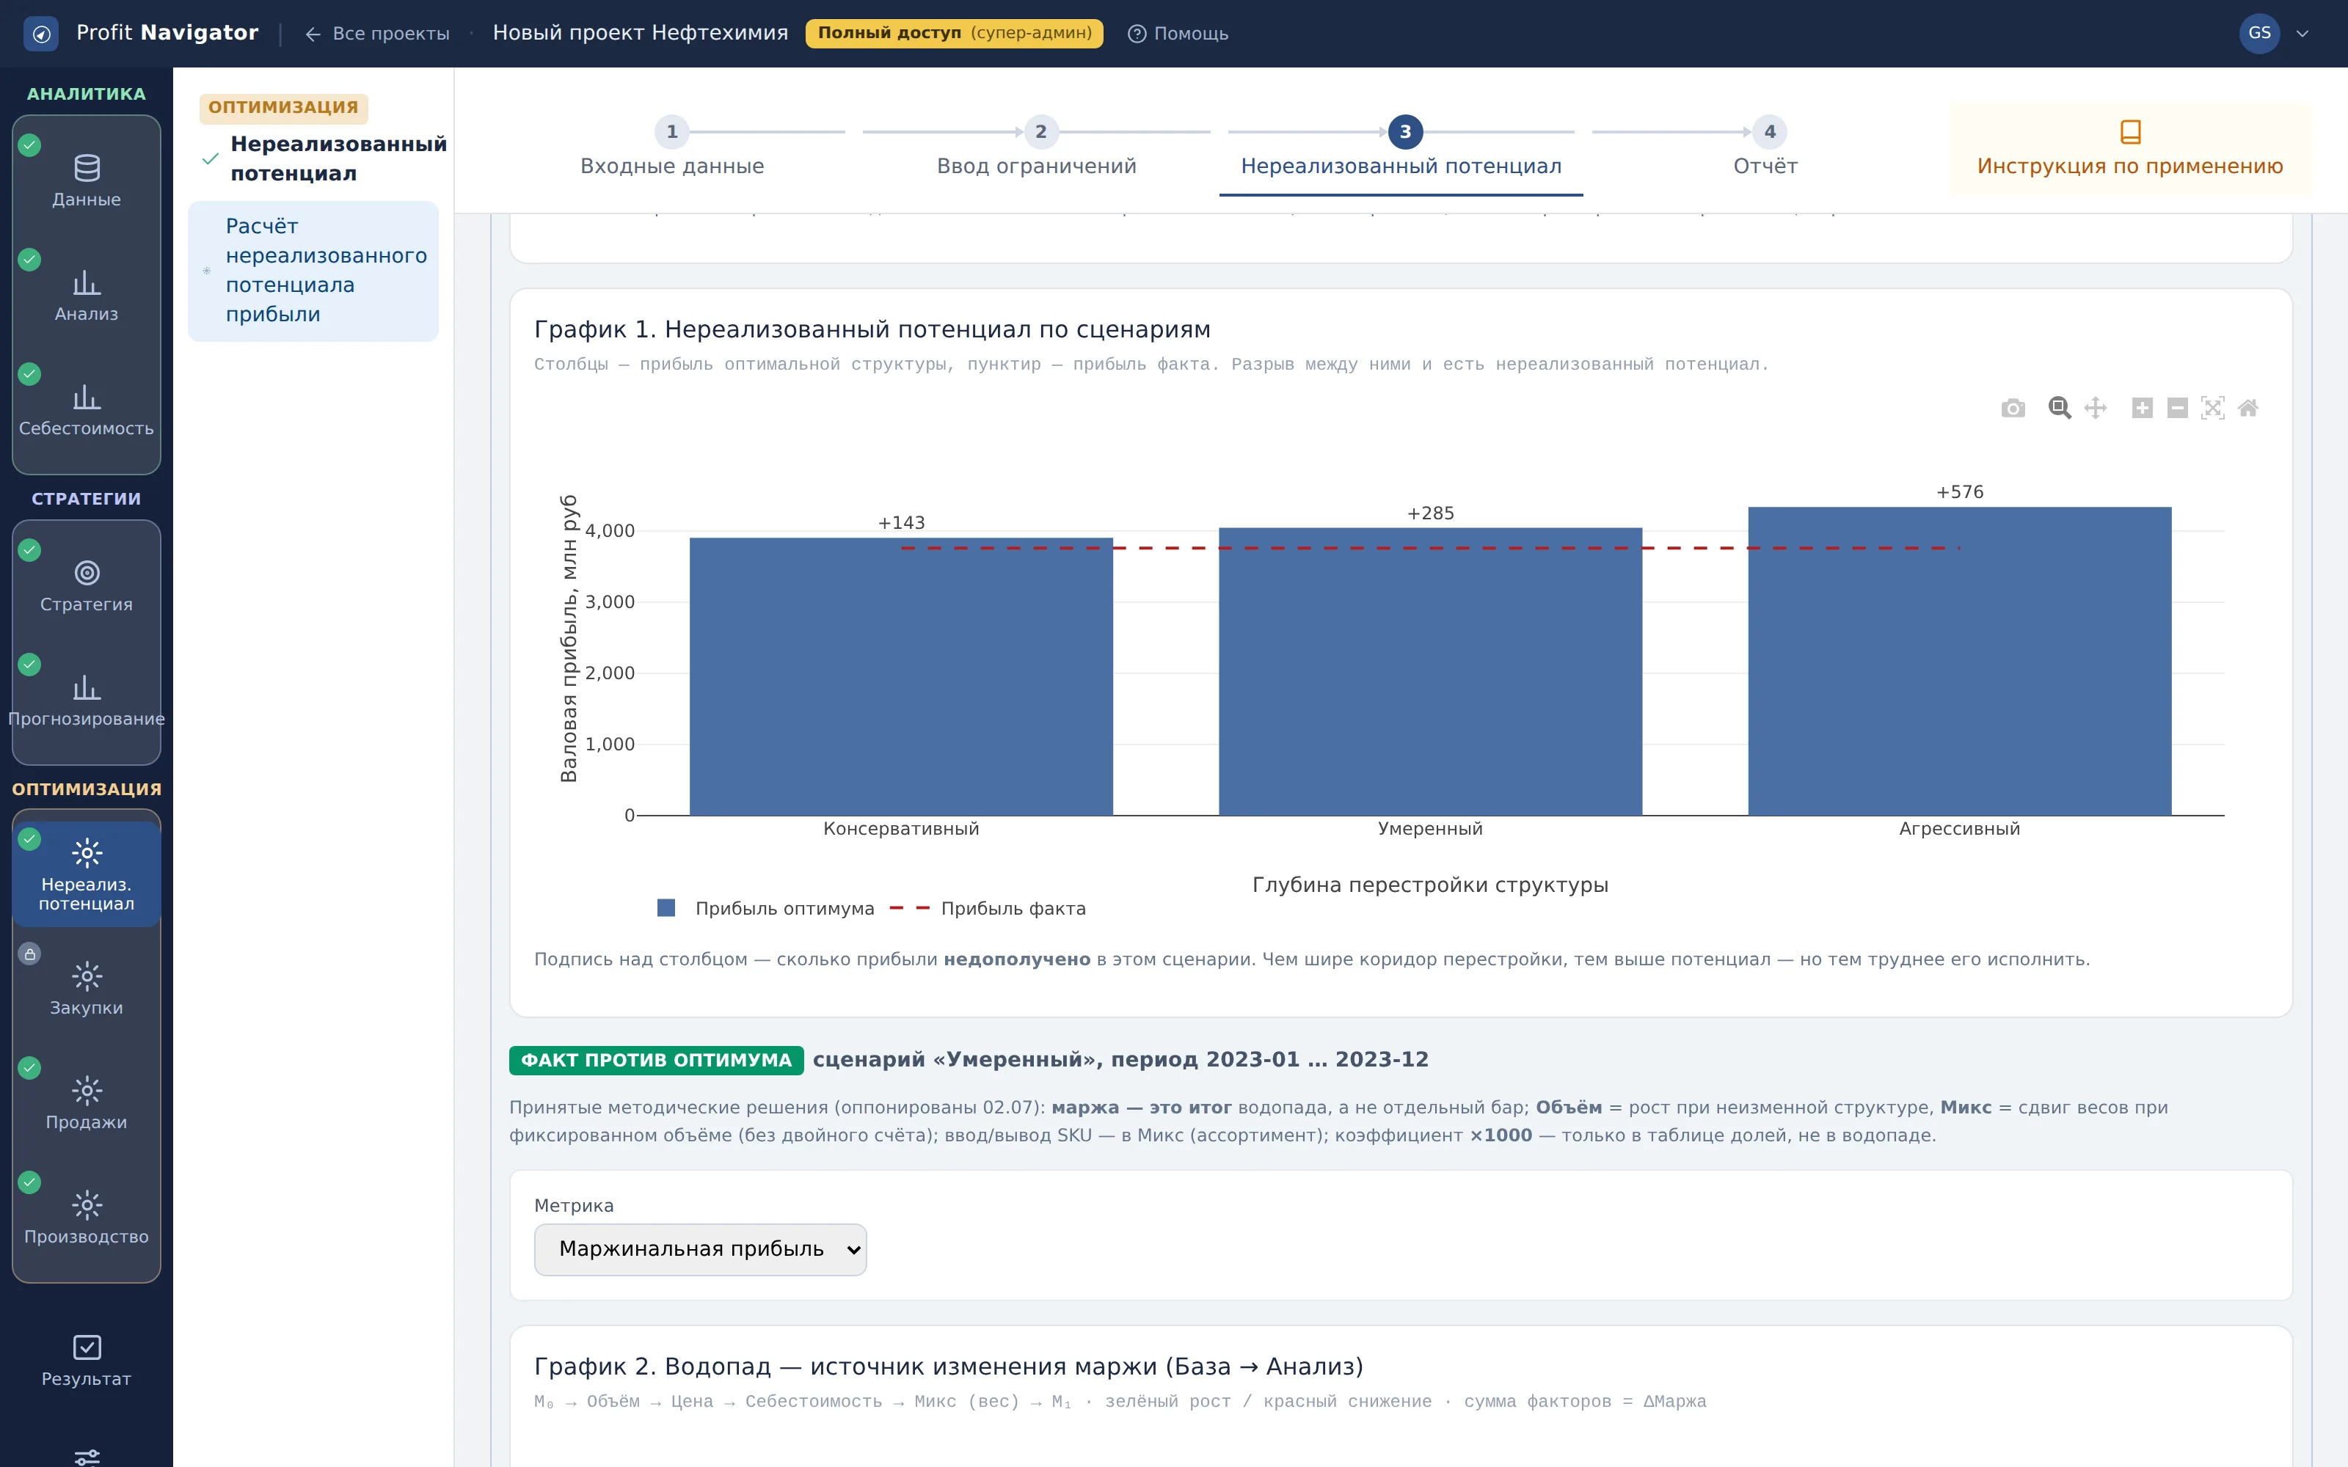The width and height of the screenshot is (2348, 1467).
Task: Select Расчёт нереализованного потенциала прибыли item
Action: 313,271
